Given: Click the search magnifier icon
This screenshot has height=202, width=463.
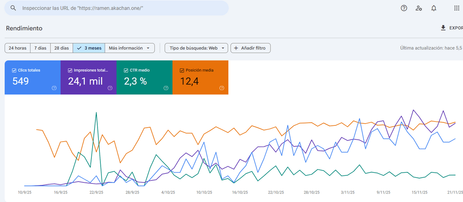Looking at the screenshot, I should point(13,8).
